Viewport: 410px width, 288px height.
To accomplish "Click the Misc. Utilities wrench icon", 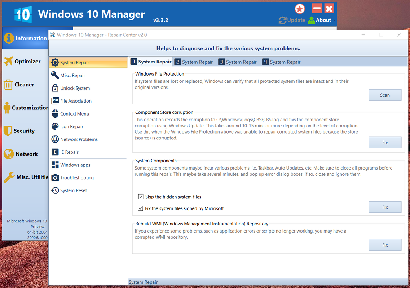I will click(9, 177).
